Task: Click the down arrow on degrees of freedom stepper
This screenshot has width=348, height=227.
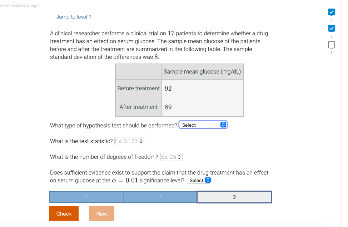Action: pyautogui.click(x=179, y=158)
